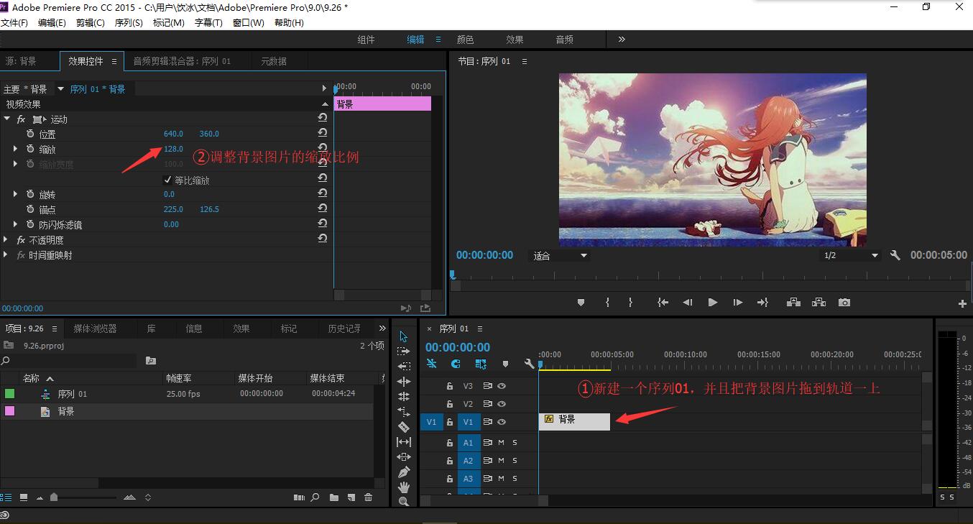973x524 pixels.
Task: Adjust project panel thumbnail zoom slider
Action: [54, 497]
